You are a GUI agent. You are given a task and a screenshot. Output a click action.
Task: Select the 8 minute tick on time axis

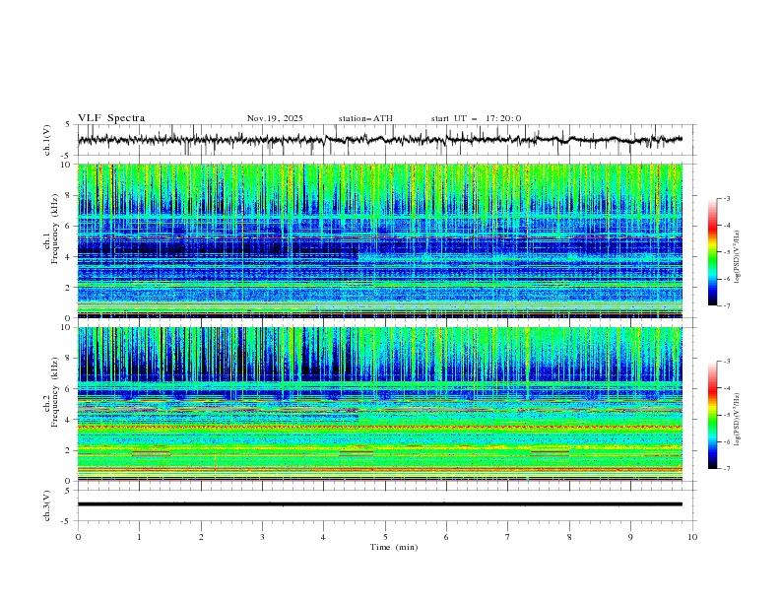[x=569, y=536]
